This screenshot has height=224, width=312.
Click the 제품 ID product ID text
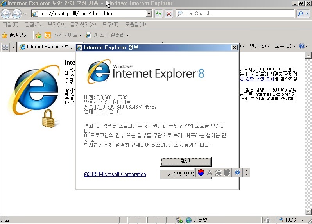120,107
